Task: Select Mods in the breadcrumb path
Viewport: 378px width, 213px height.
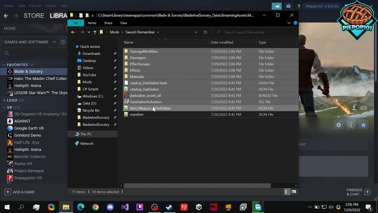Action: 114,32
